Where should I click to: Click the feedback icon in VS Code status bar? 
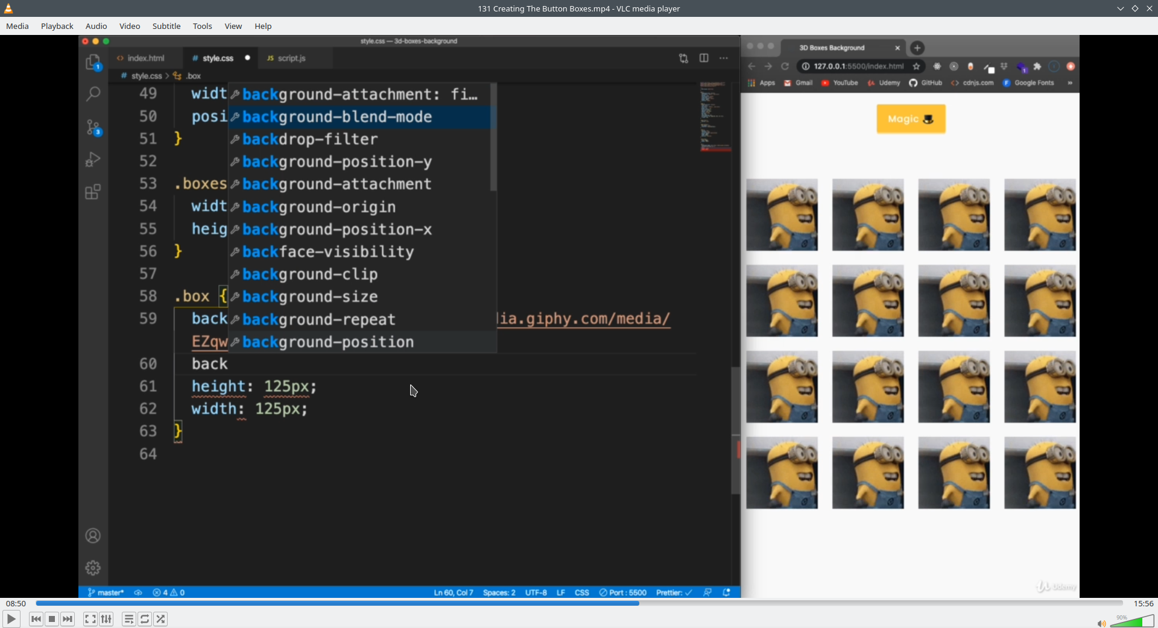[x=707, y=592]
